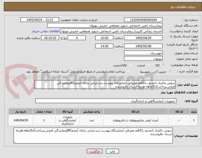Click the delivery province field خوزستان
The width and height of the screenshot is (202, 158).
(x=143, y=53)
